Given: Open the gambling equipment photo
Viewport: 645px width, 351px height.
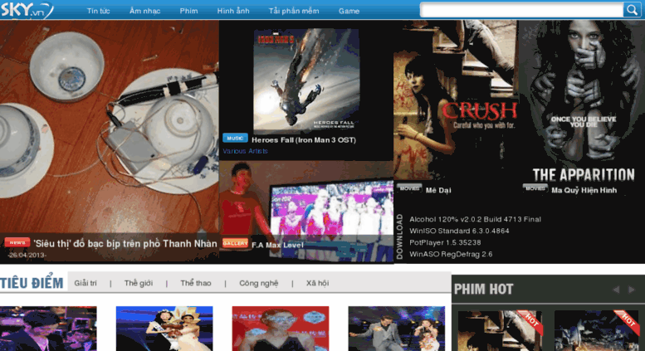Looking at the screenshot, I should [110, 128].
